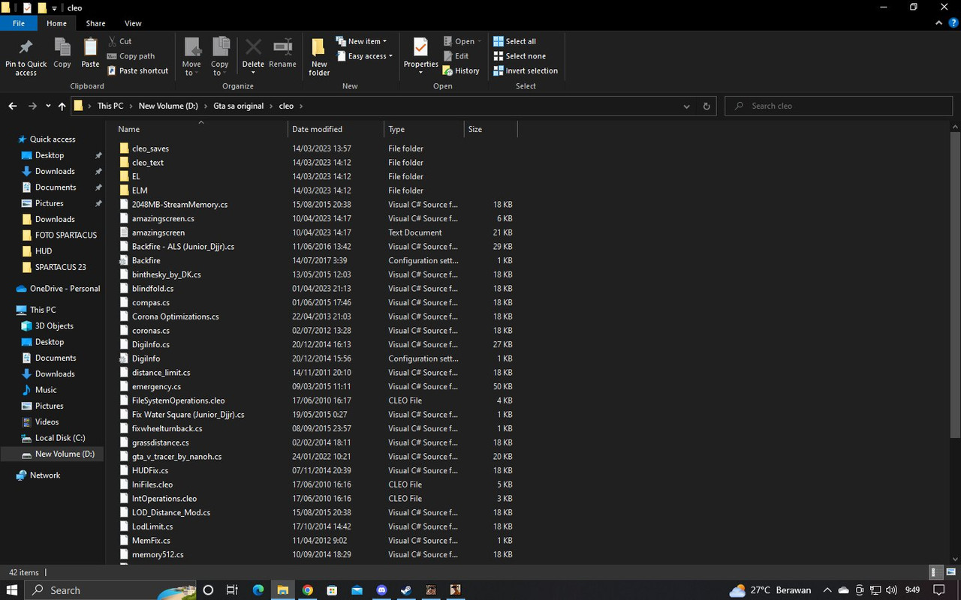Open the File tab
The height and width of the screenshot is (600, 961).
tap(19, 23)
